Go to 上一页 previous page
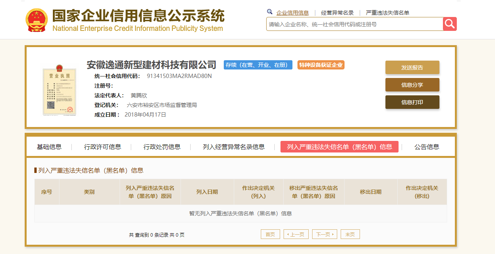Screen dimensions: 495x254 coord(296,234)
